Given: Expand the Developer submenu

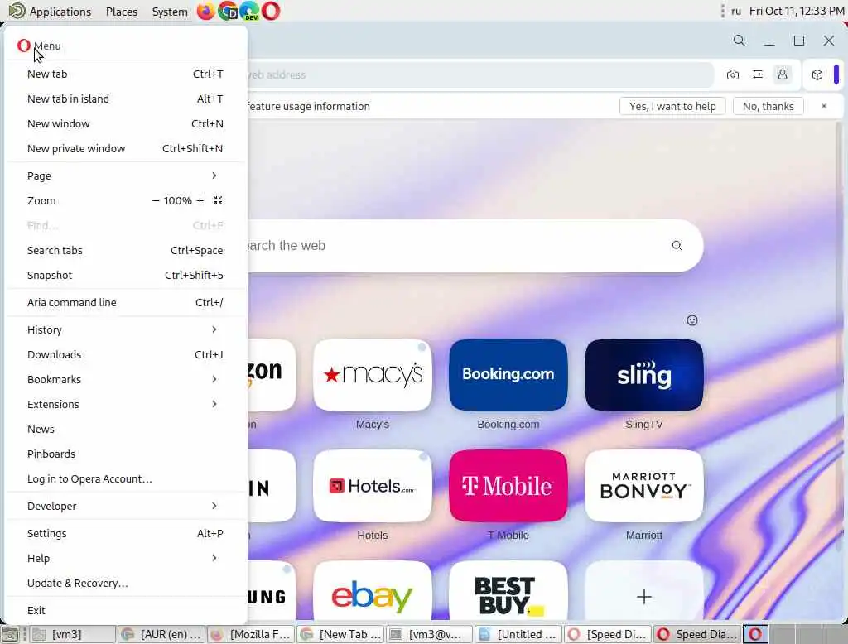Looking at the screenshot, I should 126,506.
